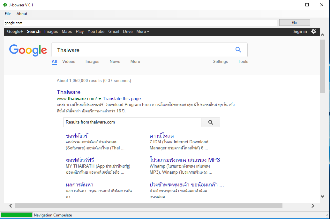
Task: Click the vertical scrollbar down arrow
Action: click(x=322, y=196)
